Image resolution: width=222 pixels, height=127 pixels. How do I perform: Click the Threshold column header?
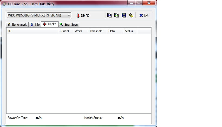pos(97,31)
